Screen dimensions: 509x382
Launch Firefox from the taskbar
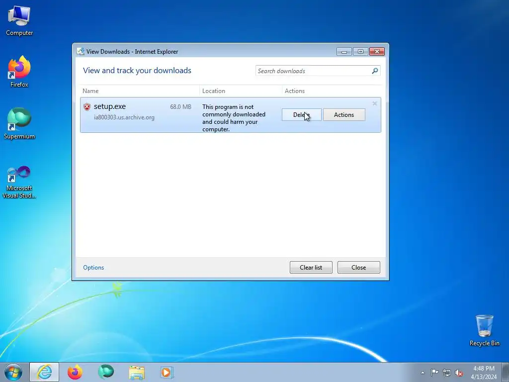pyautogui.click(x=75, y=372)
